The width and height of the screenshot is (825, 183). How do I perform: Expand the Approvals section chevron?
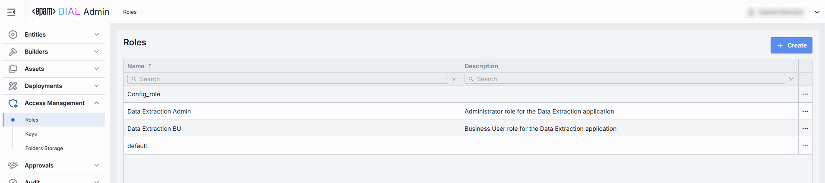(97, 165)
